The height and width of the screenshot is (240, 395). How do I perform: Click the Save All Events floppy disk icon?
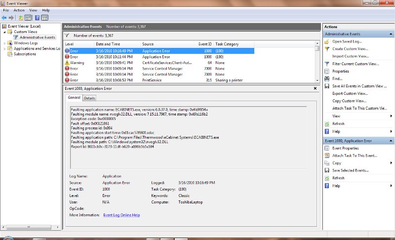327,86
